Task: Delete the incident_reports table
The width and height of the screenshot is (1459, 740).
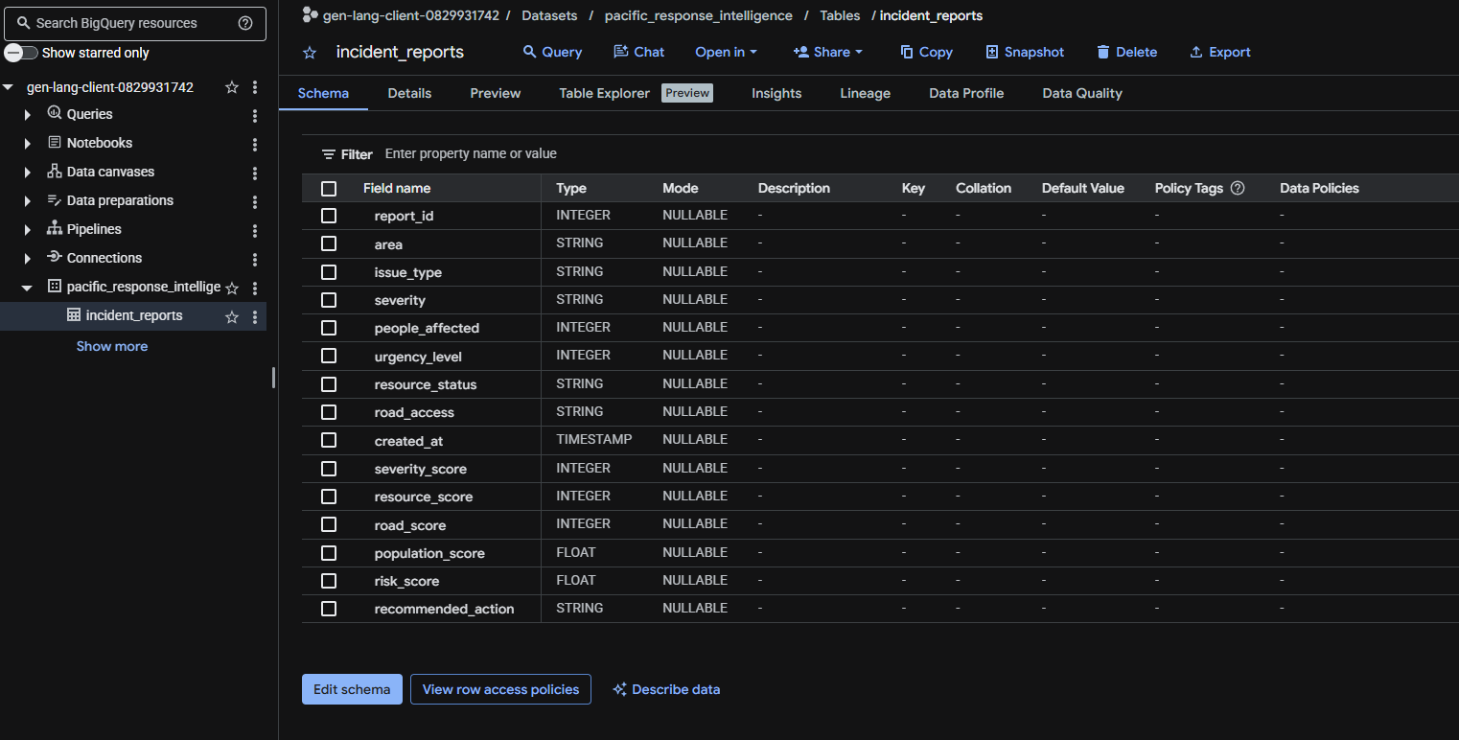Action: click(x=1126, y=52)
